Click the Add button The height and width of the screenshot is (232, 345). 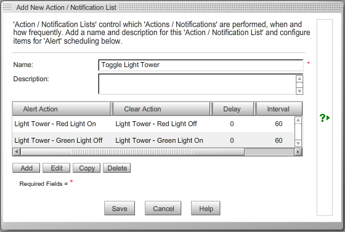[x=26, y=168]
